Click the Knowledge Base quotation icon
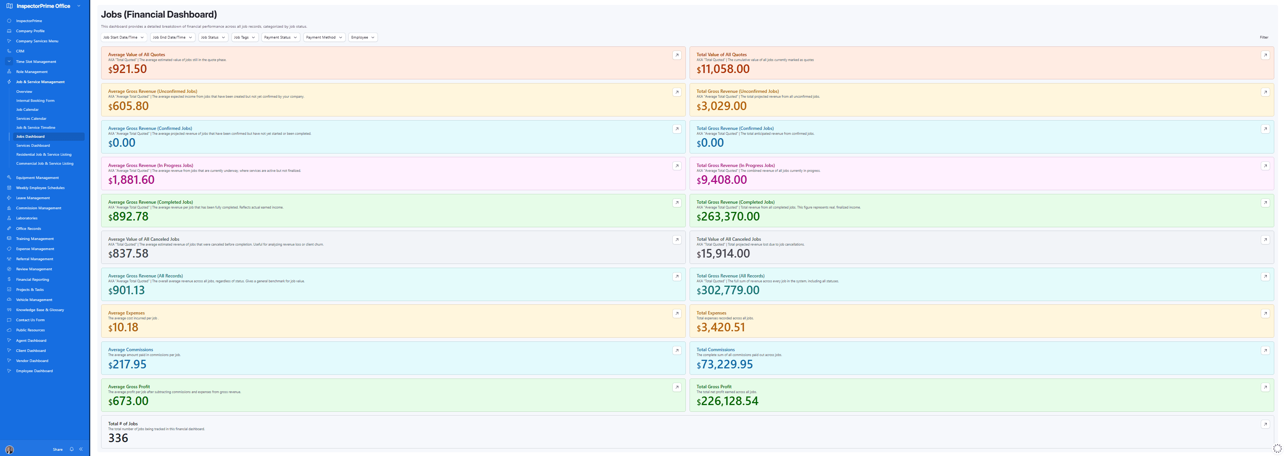The width and height of the screenshot is (1284, 456). coord(9,310)
